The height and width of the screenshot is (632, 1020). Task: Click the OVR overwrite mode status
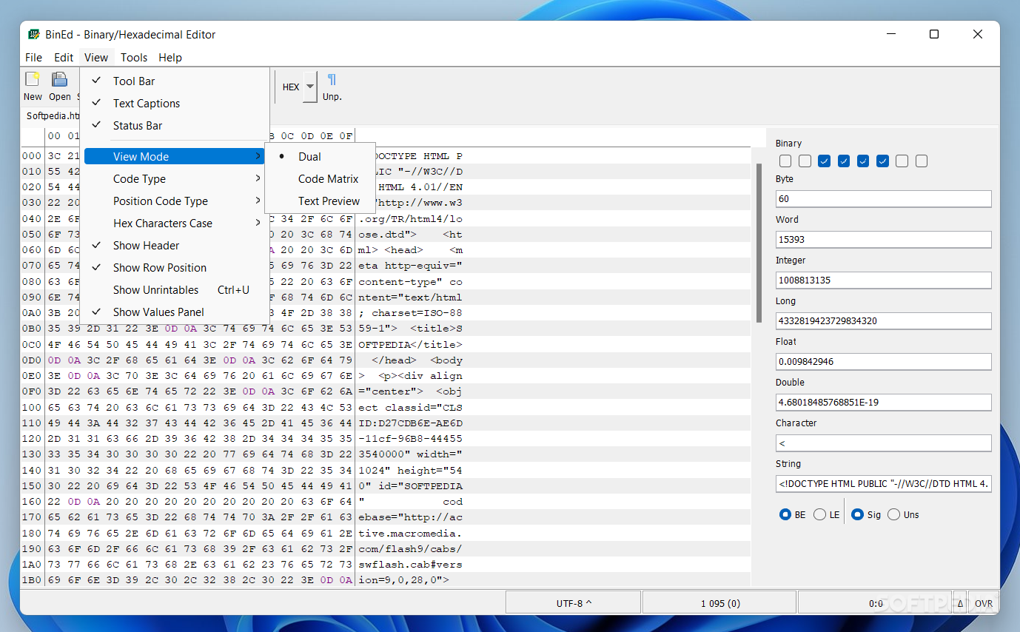[984, 603]
